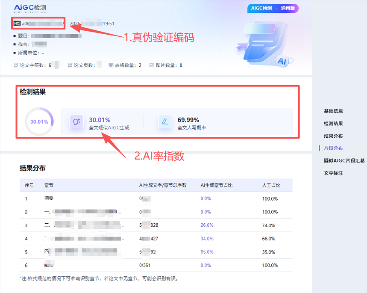Open the 26.0% AI ratio link
The image size is (367, 293).
point(207,225)
